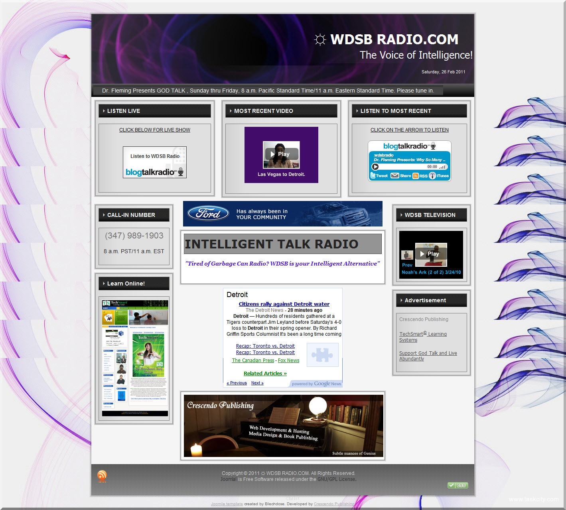The width and height of the screenshot is (566, 510).
Task: Click the Dr. Fleming Presents GOD TALK ticker text
Action: point(268,91)
